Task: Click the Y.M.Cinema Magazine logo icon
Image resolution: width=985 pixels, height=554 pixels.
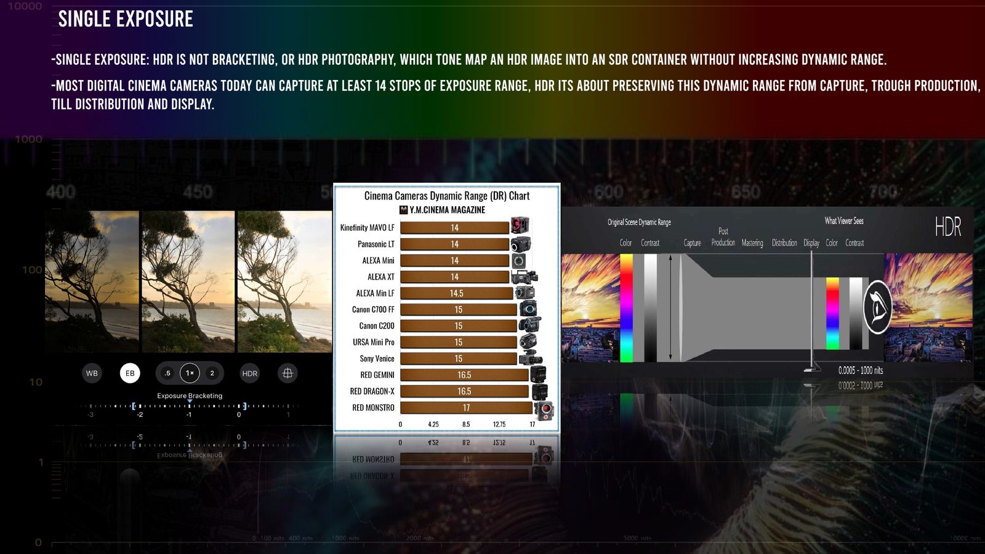Action: (404, 210)
